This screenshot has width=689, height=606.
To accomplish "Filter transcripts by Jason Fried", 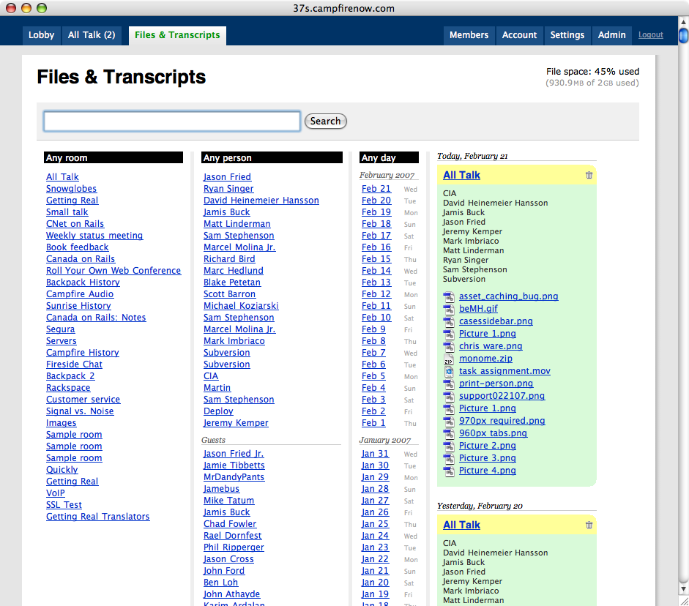I will [227, 177].
